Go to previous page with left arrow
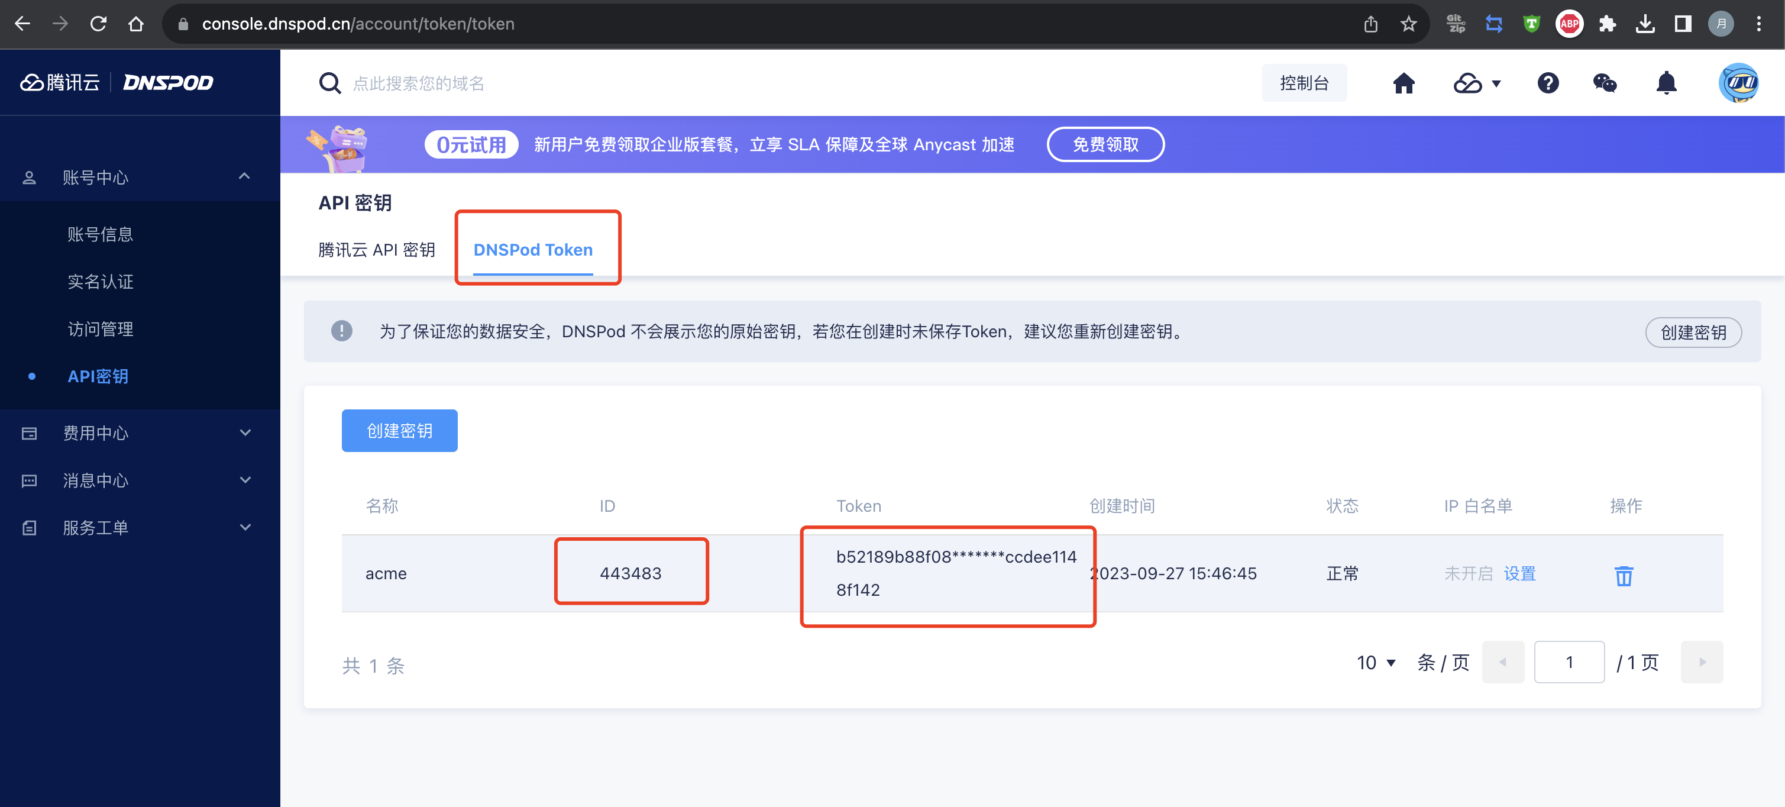 1502,662
